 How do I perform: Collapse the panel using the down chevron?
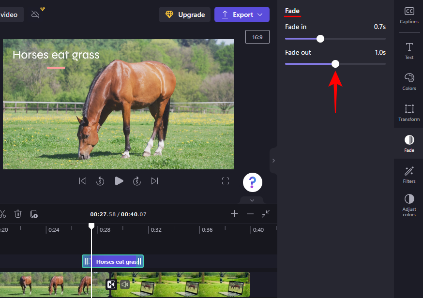[252, 200]
